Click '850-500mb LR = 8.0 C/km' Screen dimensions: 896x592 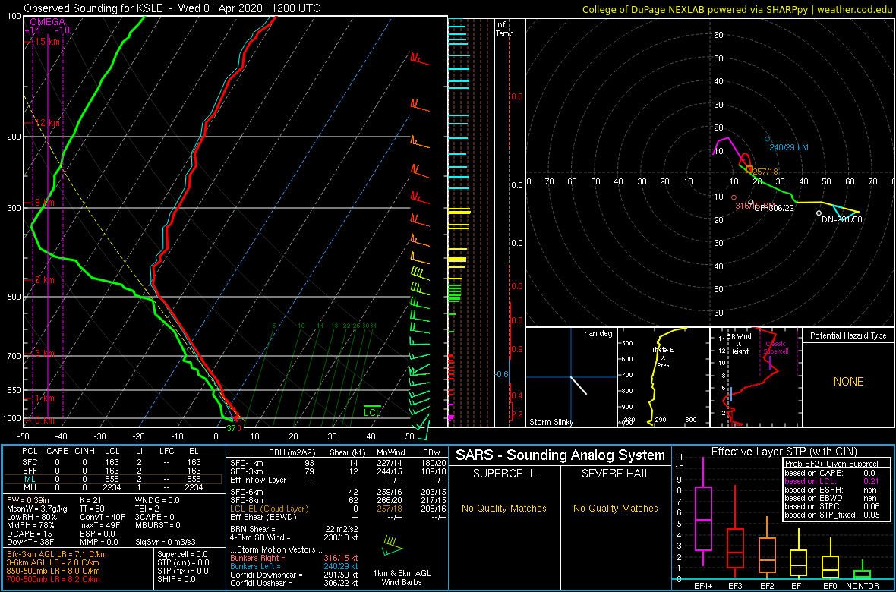click(x=53, y=570)
